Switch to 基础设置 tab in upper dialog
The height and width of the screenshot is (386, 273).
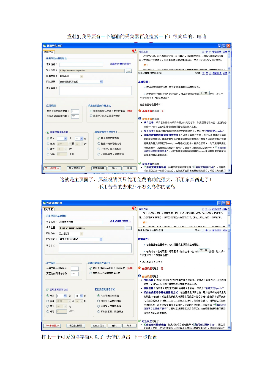coord(49,52)
